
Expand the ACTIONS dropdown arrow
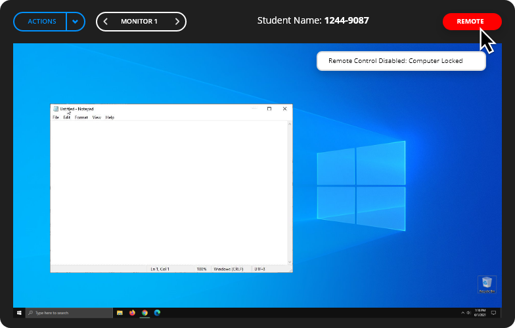76,22
